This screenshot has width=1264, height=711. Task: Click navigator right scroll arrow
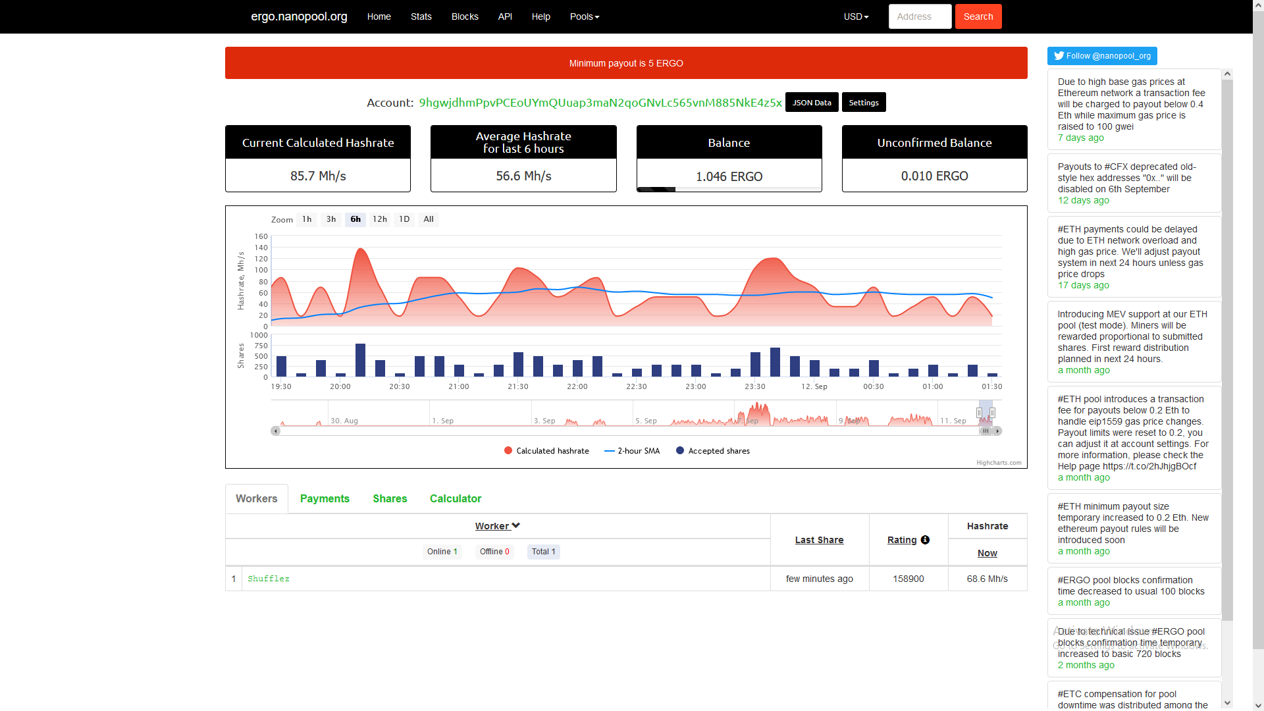pyautogui.click(x=997, y=431)
